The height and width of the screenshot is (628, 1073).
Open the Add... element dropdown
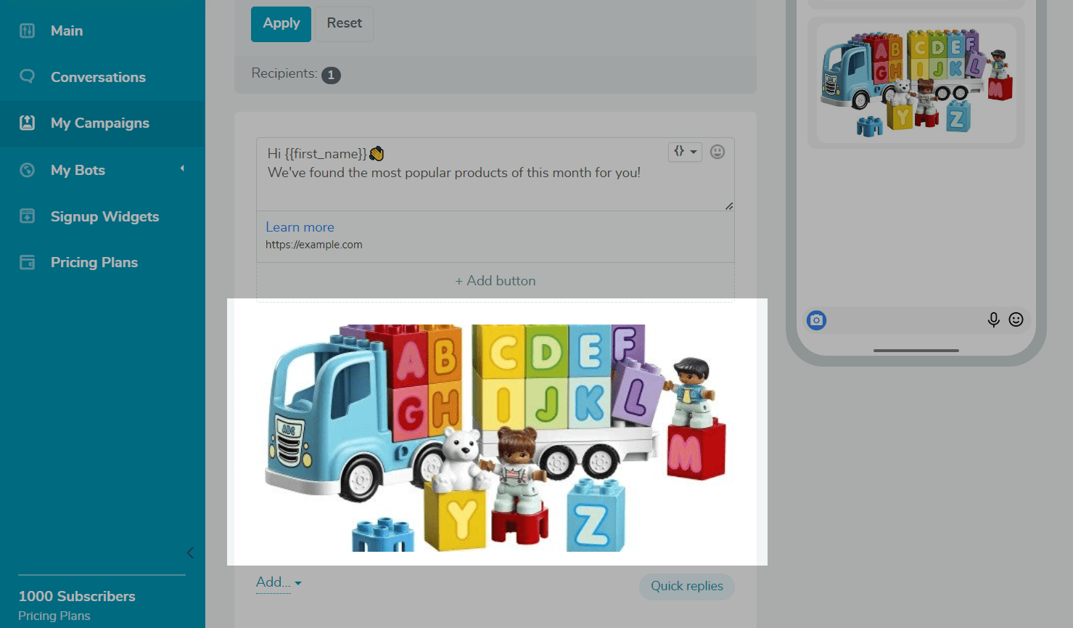tap(279, 582)
